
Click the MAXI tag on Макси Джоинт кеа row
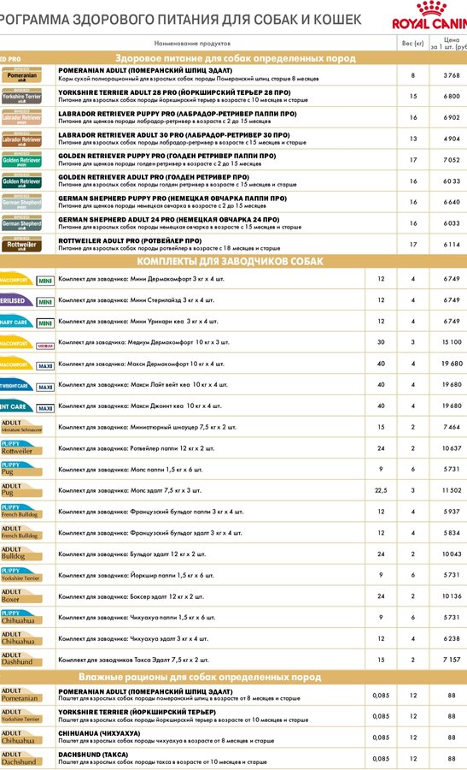click(x=45, y=409)
